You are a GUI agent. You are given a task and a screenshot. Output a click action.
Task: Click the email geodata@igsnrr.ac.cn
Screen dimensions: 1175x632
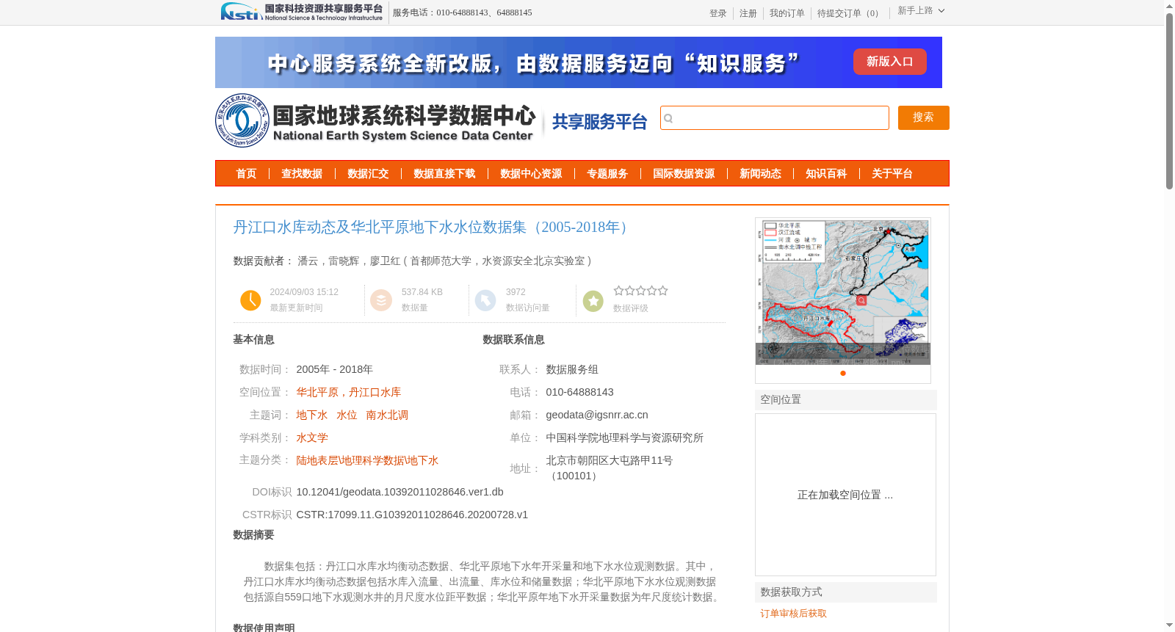tap(597, 415)
